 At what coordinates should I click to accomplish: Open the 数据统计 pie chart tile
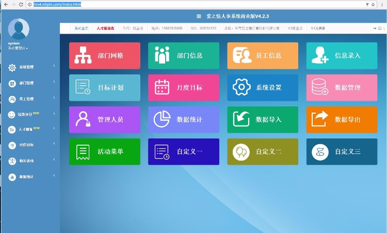(x=184, y=119)
